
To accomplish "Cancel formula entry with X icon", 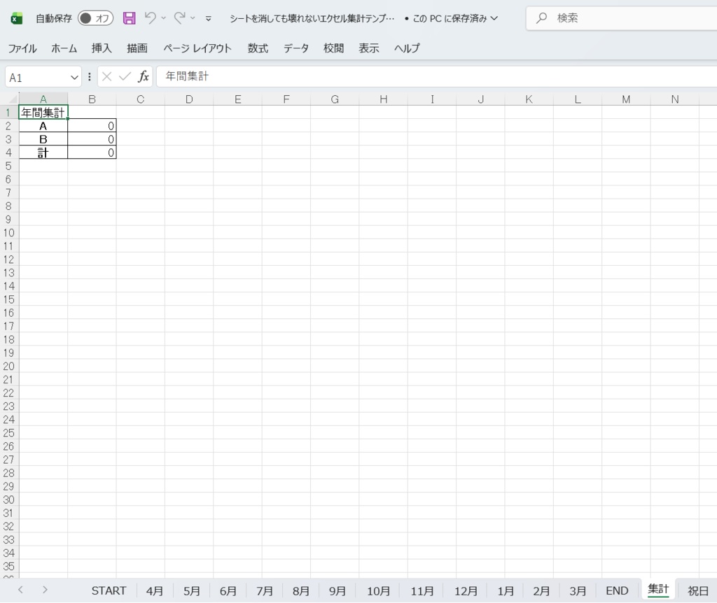I will (106, 77).
